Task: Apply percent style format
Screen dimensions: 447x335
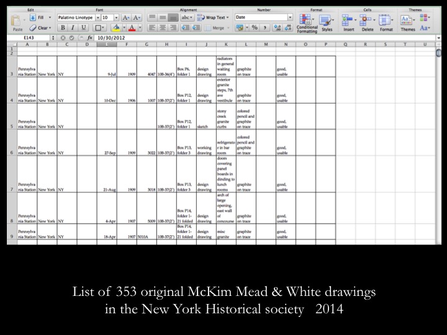Action: coord(255,28)
